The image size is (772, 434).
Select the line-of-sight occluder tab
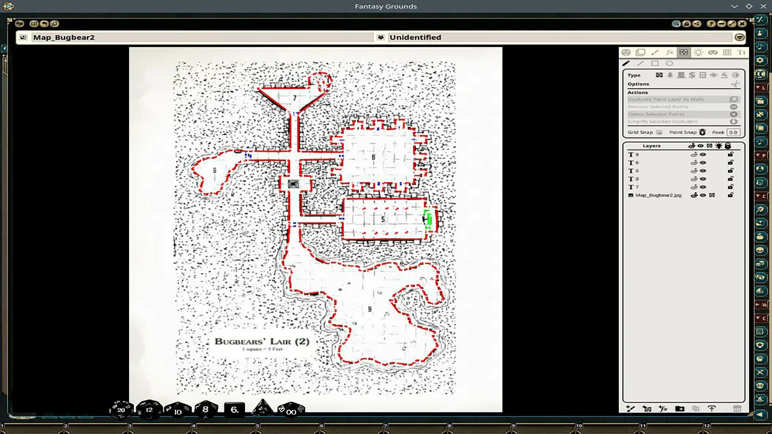pos(683,52)
